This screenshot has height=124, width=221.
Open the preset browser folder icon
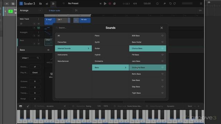point(40,4)
